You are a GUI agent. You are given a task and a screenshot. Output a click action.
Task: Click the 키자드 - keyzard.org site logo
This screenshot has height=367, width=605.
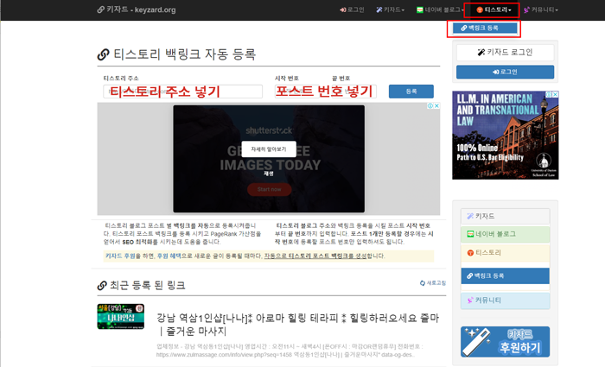tap(137, 9)
